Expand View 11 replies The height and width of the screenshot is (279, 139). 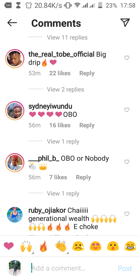click(x=67, y=37)
